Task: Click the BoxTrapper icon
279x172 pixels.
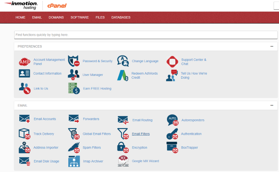Action: [172, 147]
